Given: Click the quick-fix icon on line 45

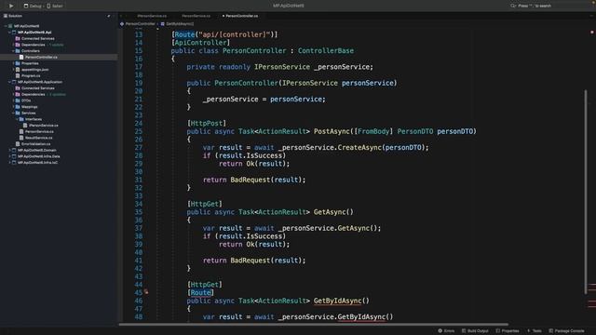Looking at the screenshot, I should (x=146, y=292).
